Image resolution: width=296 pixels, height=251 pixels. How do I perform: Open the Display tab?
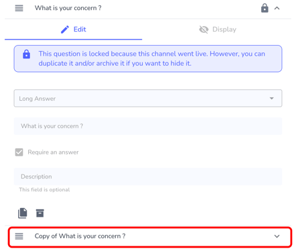[217, 30]
